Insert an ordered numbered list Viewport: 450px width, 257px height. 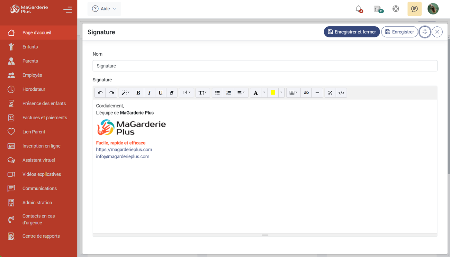click(229, 93)
